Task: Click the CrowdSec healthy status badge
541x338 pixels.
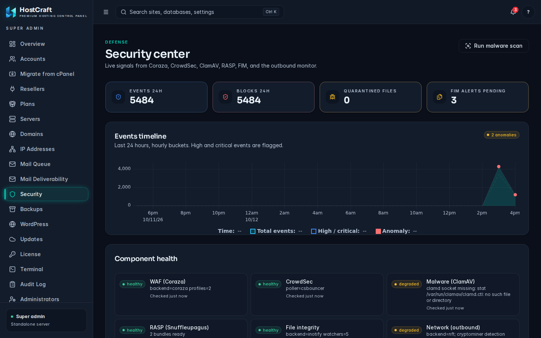Action: coord(268,284)
